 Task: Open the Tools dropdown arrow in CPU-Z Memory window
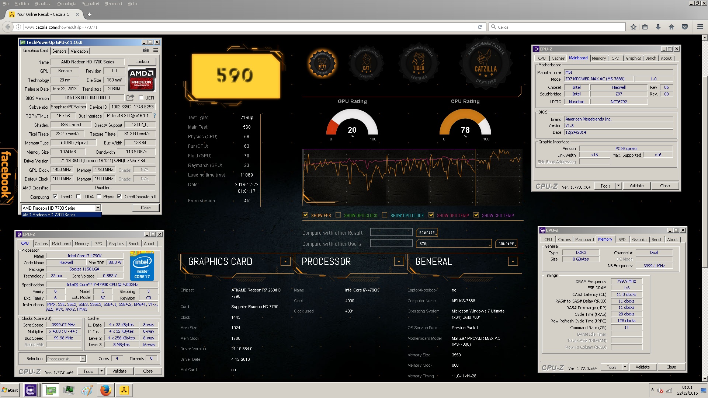(625, 367)
